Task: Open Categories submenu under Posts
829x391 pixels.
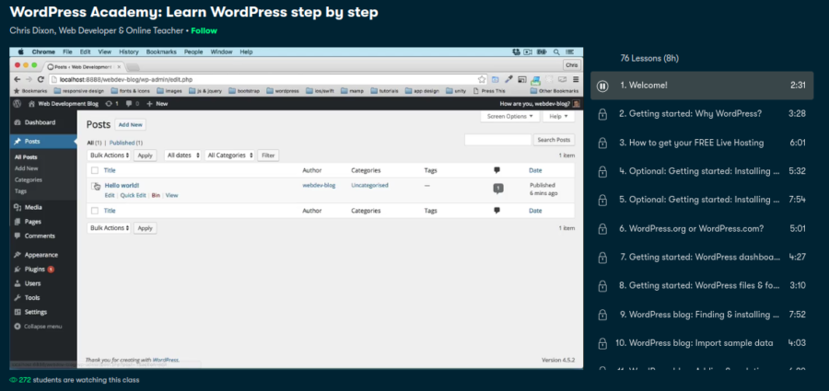Action: pos(29,179)
